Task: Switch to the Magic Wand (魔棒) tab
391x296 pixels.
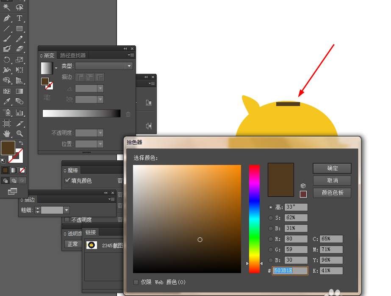Action: (x=71, y=170)
